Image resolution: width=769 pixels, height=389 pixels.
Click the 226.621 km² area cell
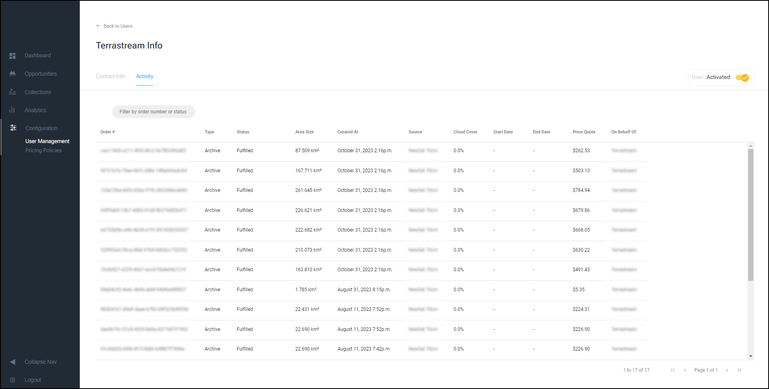(x=308, y=210)
